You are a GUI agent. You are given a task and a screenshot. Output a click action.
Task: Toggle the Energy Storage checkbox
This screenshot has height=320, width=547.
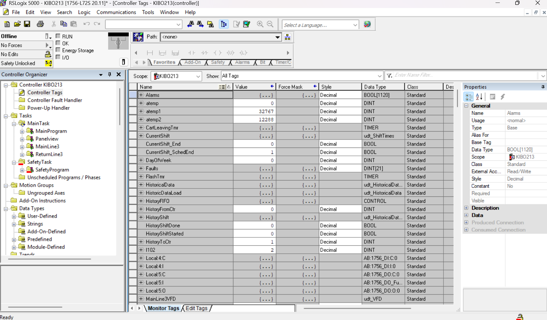58,50
